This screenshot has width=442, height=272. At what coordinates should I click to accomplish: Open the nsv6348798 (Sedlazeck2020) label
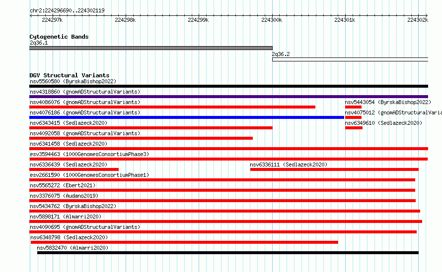69,237
